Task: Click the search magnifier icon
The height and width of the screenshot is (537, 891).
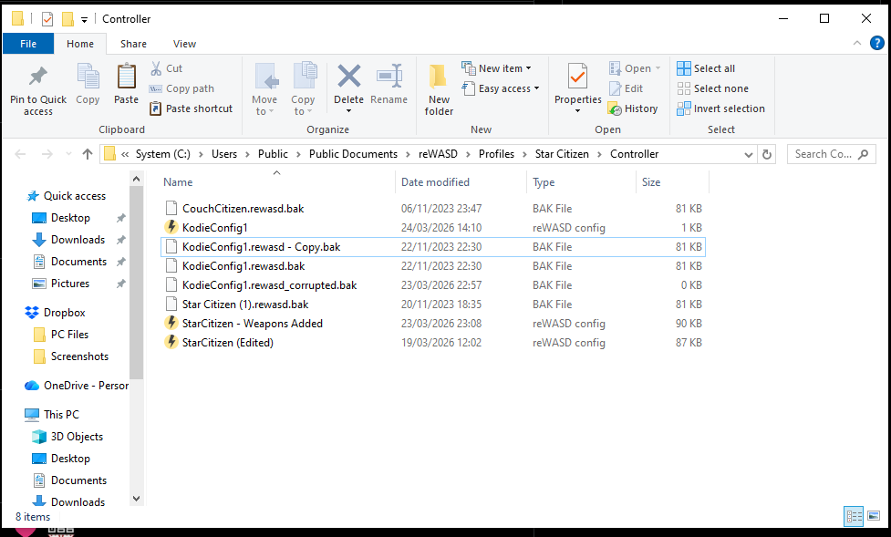Action: pos(863,154)
